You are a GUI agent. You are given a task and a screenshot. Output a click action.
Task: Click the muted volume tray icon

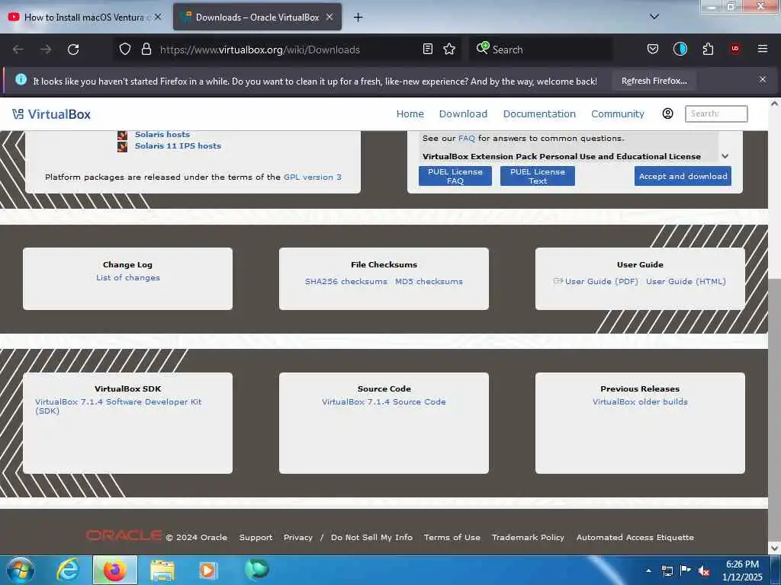[x=704, y=571]
